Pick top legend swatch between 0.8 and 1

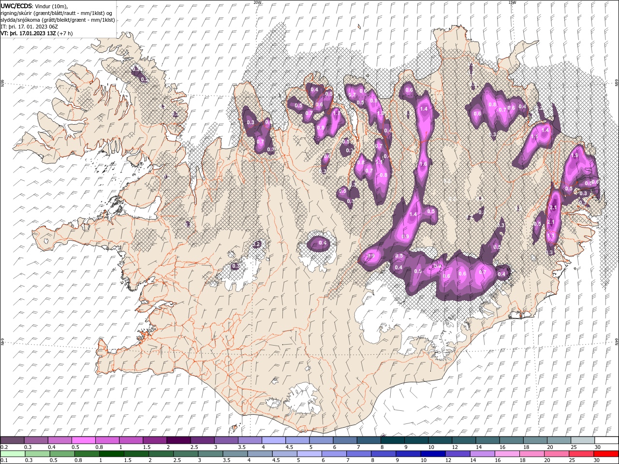tap(107, 440)
